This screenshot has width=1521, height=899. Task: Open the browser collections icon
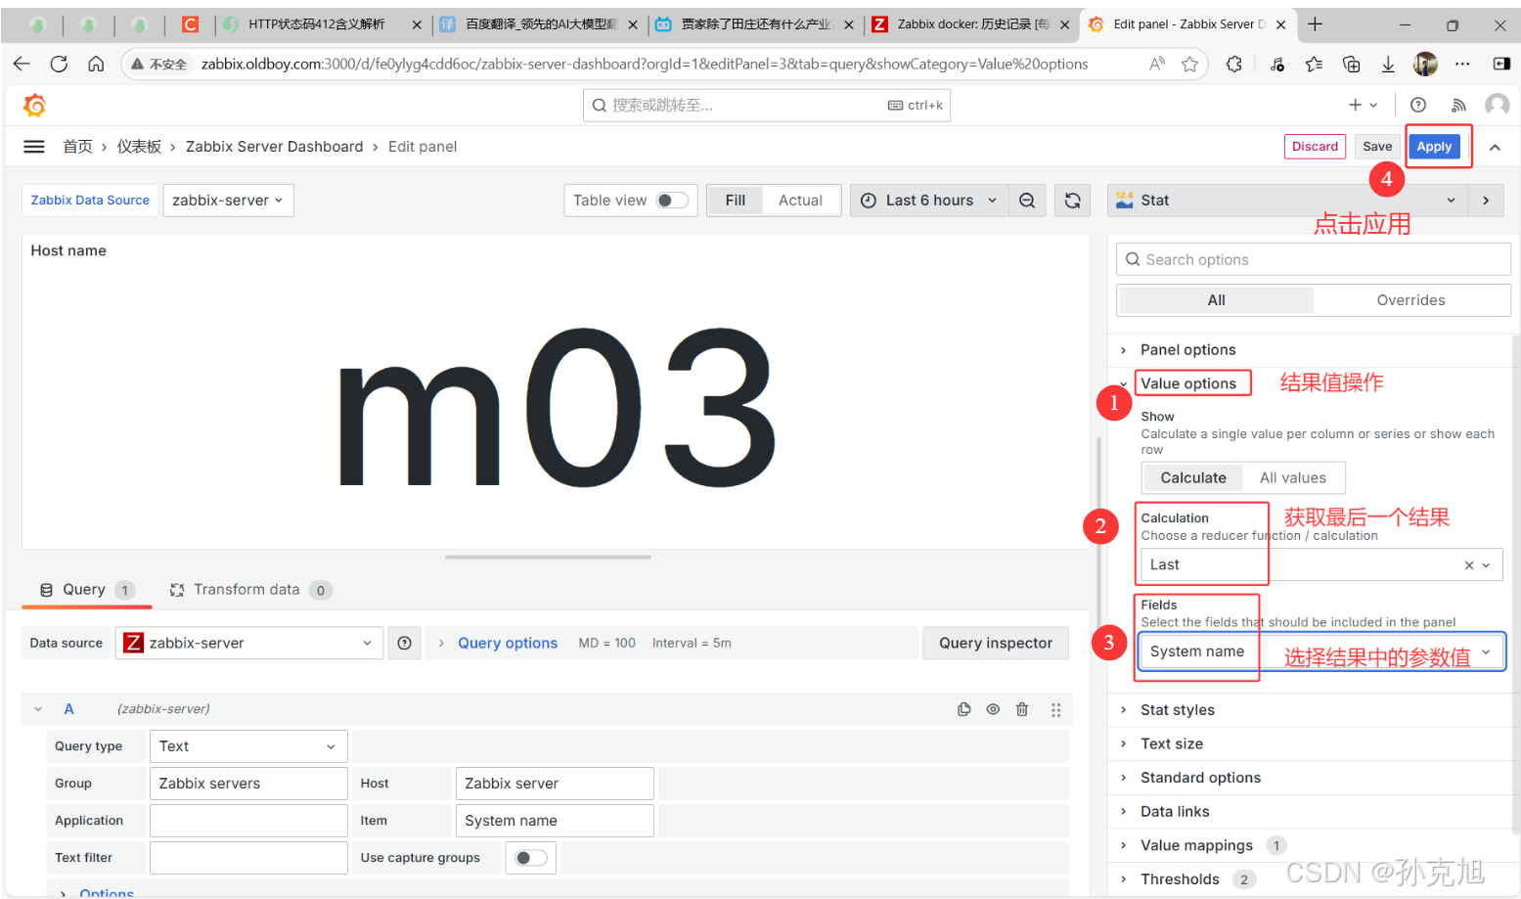coord(1351,64)
